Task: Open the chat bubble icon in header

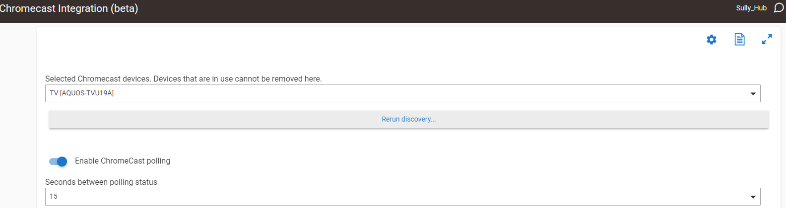Action: point(779,8)
